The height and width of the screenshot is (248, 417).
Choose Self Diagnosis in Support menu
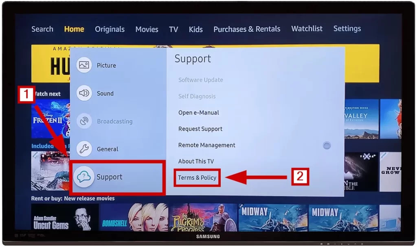[x=197, y=96]
